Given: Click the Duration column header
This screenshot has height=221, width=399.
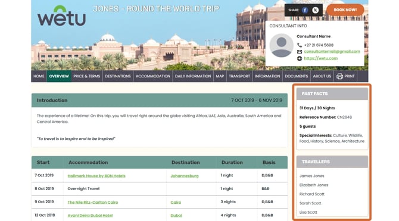Looking at the screenshot, I should [232, 162].
